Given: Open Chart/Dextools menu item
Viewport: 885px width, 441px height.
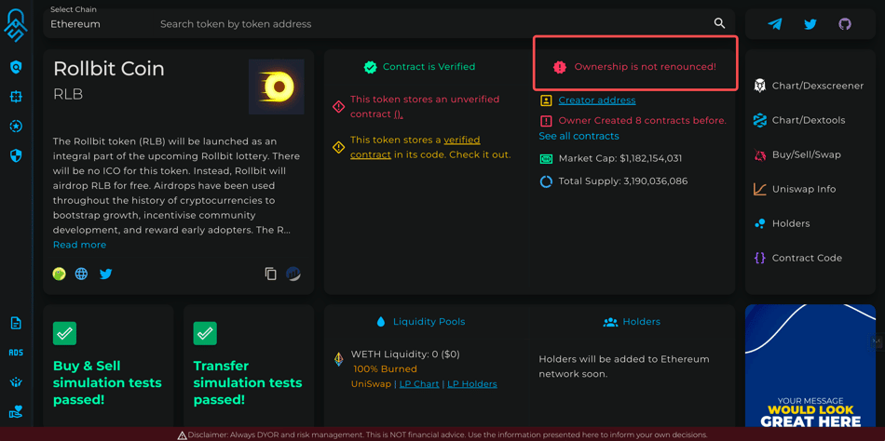Looking at the screenshot, I should tap(809, 120).
